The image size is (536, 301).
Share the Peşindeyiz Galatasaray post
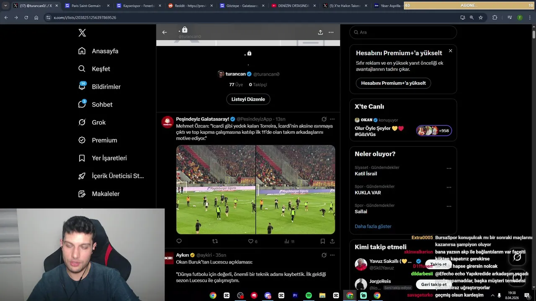point(332,241)
